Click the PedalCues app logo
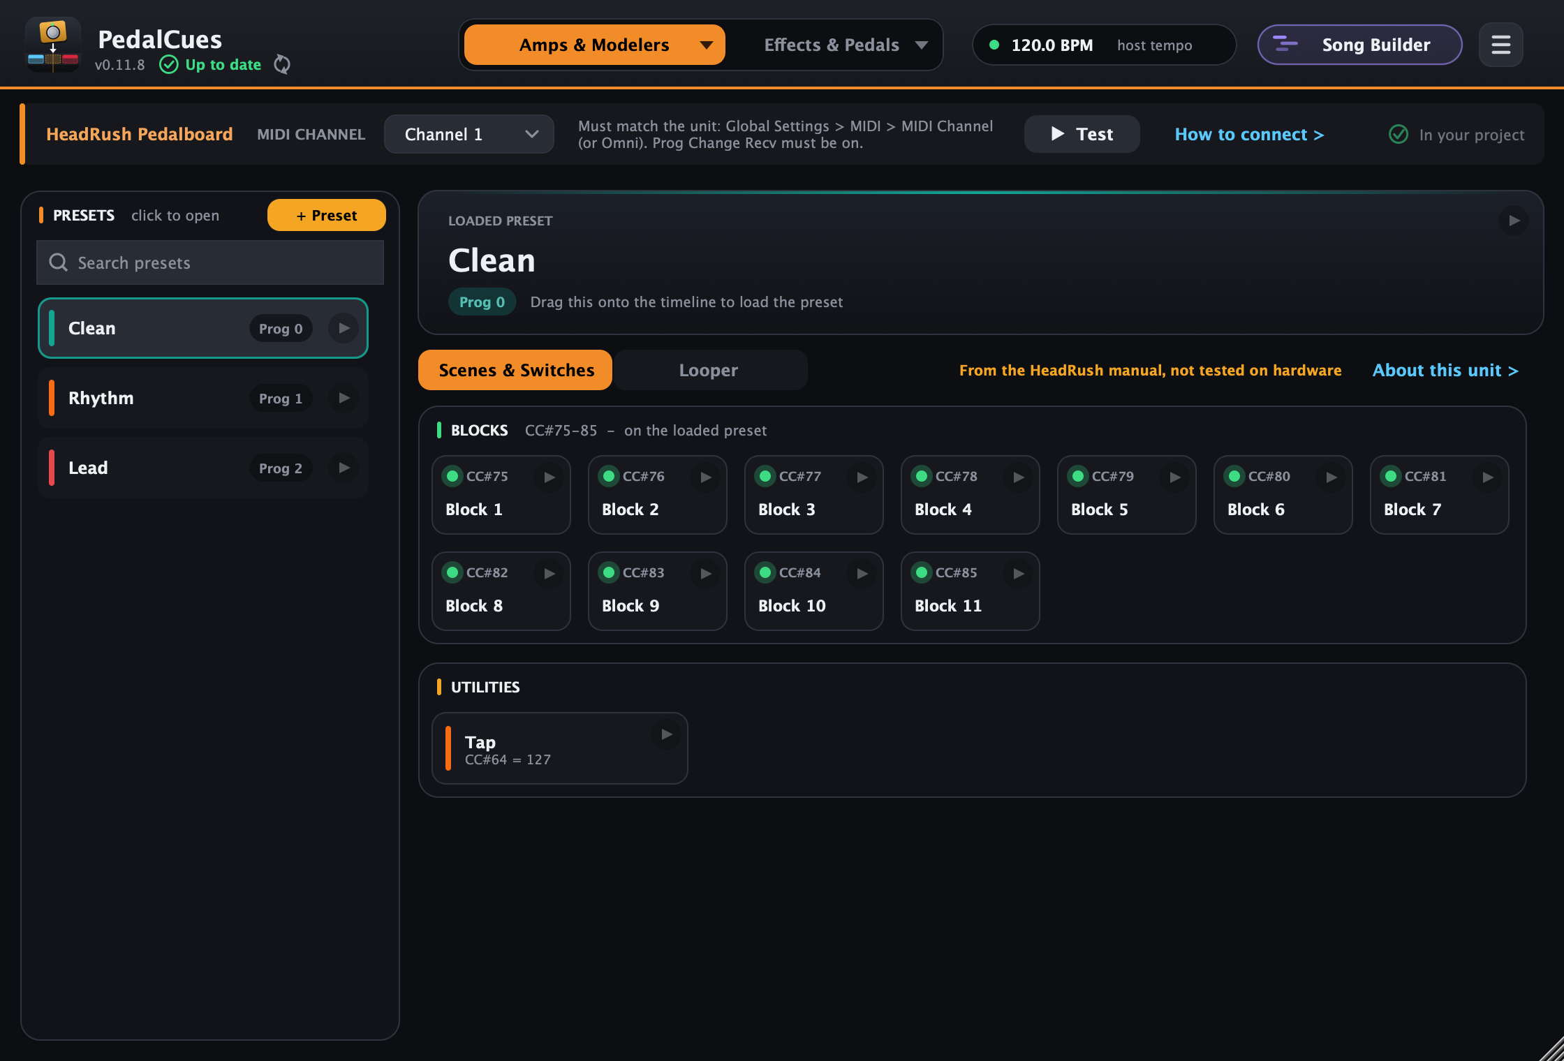This screenshot has width=1564, height=1061. 53,45
